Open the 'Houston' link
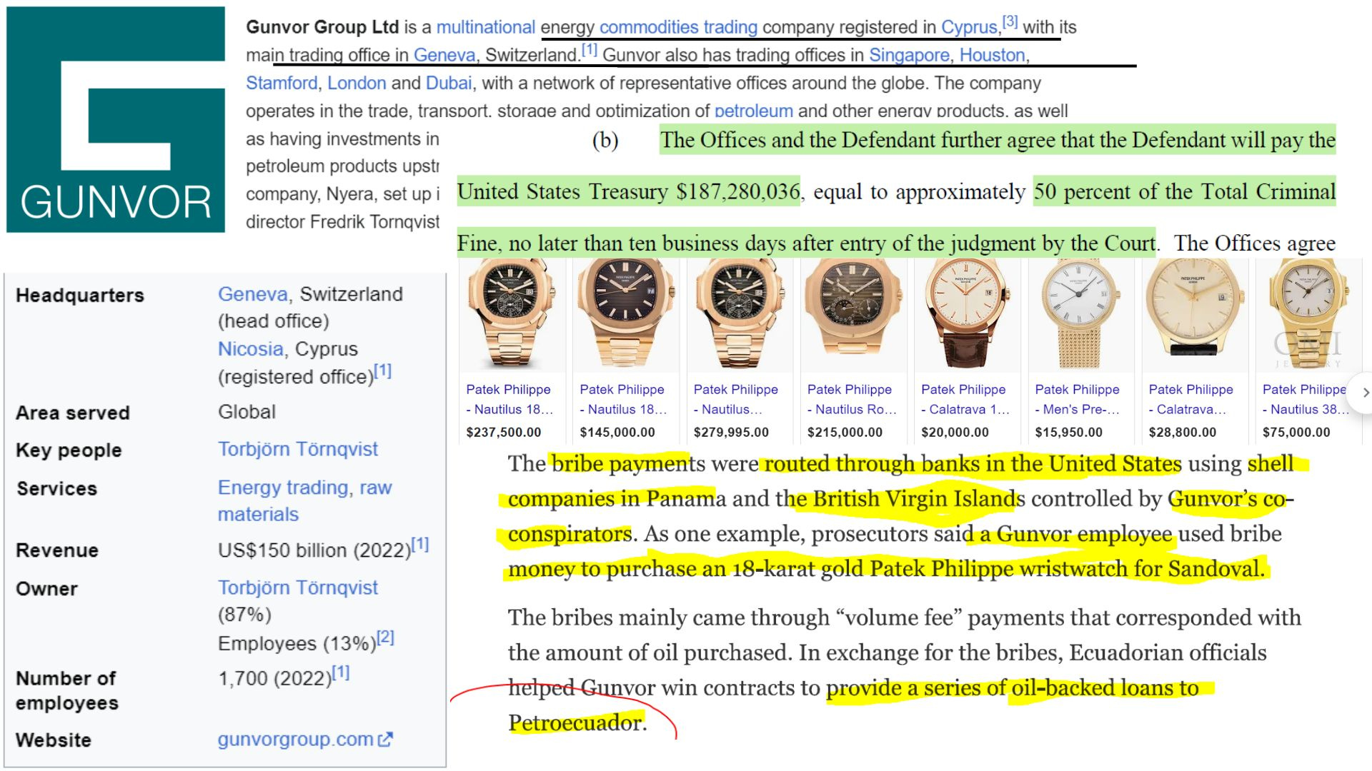This screenshot has height=771, width=1372. (x=993, y=55)
